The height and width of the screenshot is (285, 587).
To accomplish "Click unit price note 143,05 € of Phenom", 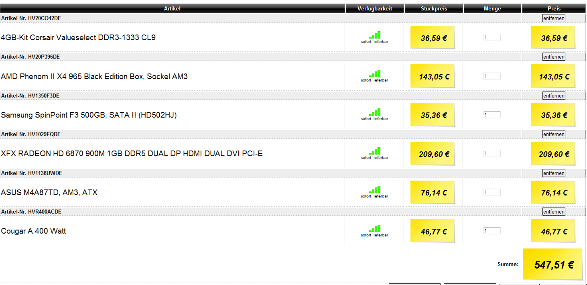I will (x=433, y=76).
